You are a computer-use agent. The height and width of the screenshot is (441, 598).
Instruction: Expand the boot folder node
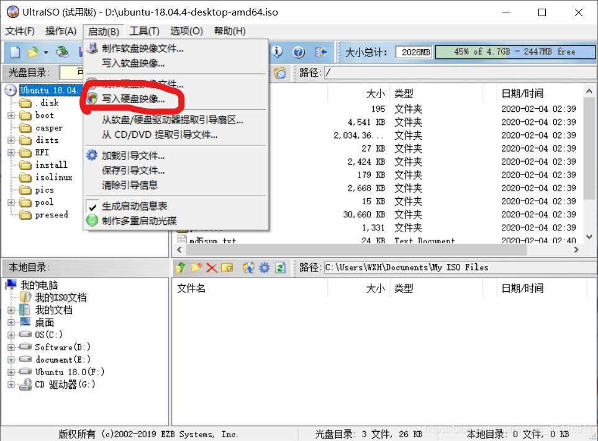11,115
